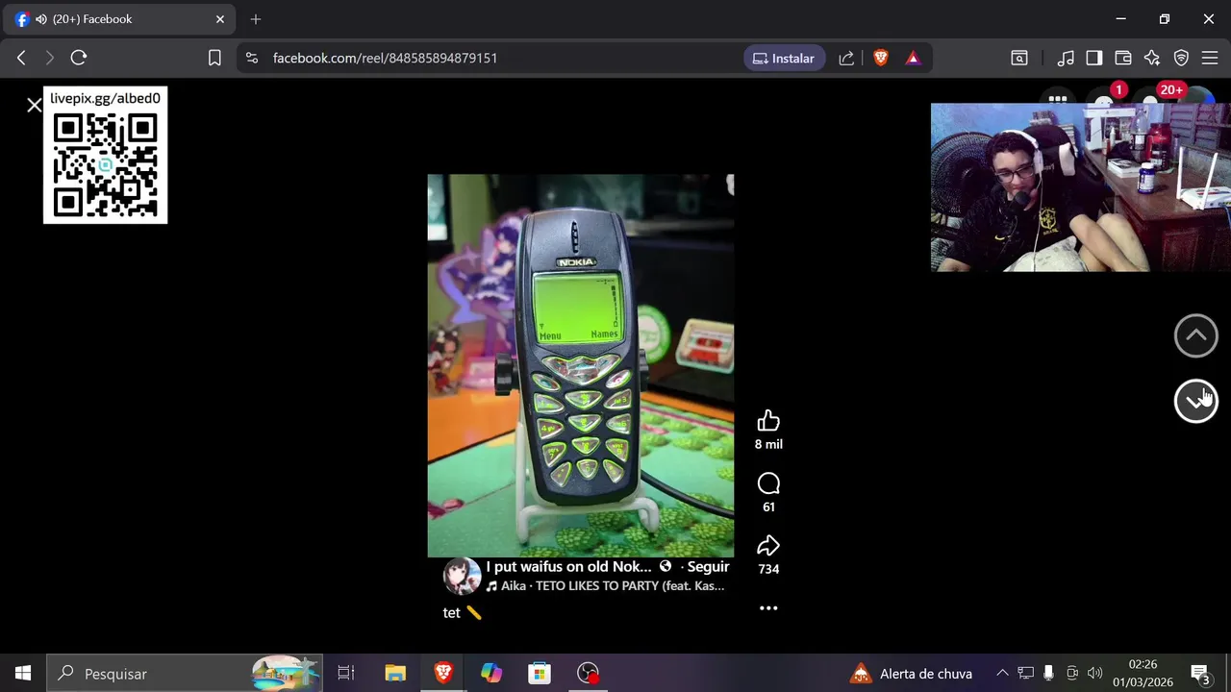Mute the tab using speaker icon
1231x692 pixels.
(x=41, y=19)
